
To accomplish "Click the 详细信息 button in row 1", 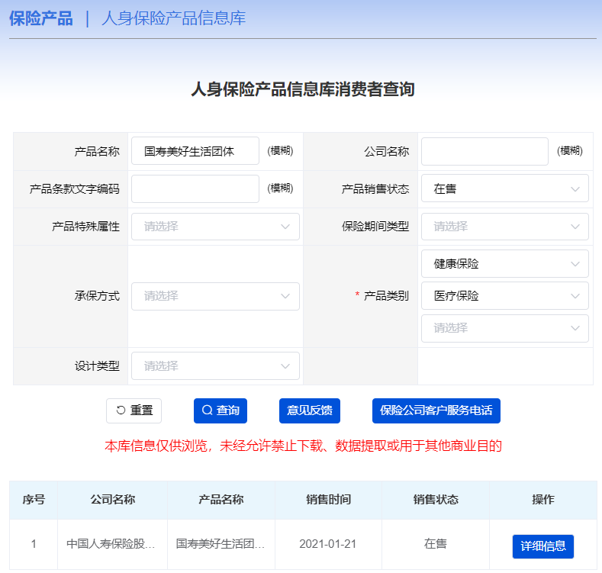I will [x=543, y=546].
